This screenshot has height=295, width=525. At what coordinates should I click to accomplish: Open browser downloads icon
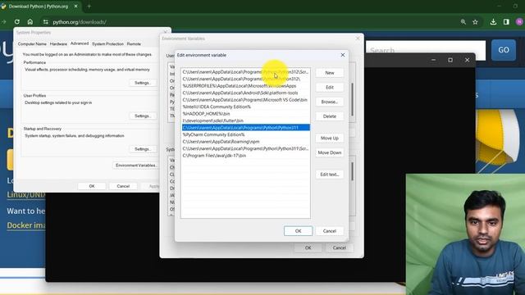(493, 22)
